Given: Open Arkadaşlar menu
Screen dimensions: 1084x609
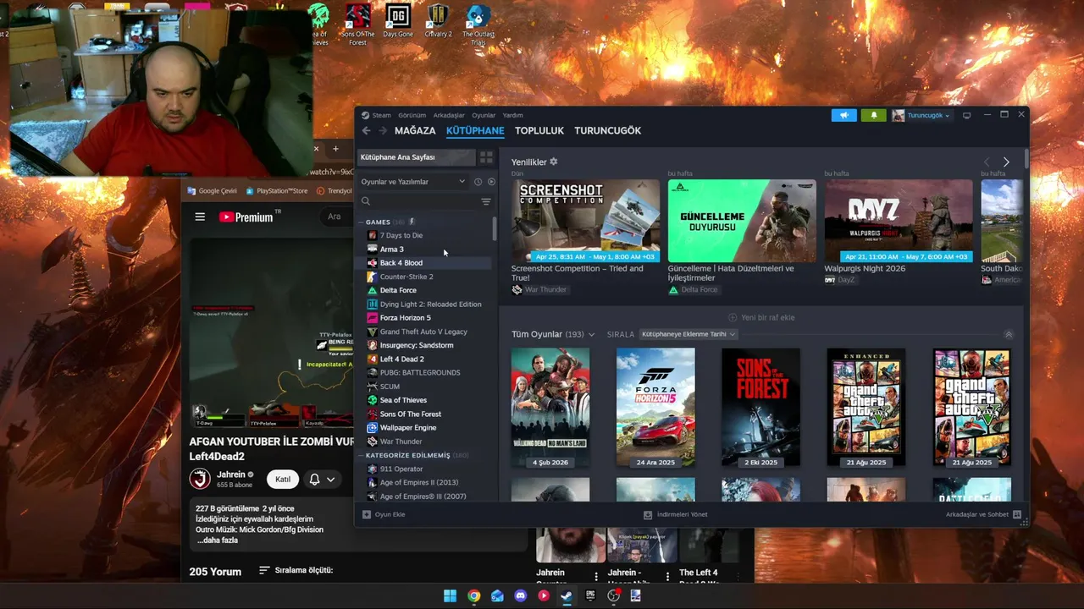Looking at the screenshot, I should pos(449,115).
